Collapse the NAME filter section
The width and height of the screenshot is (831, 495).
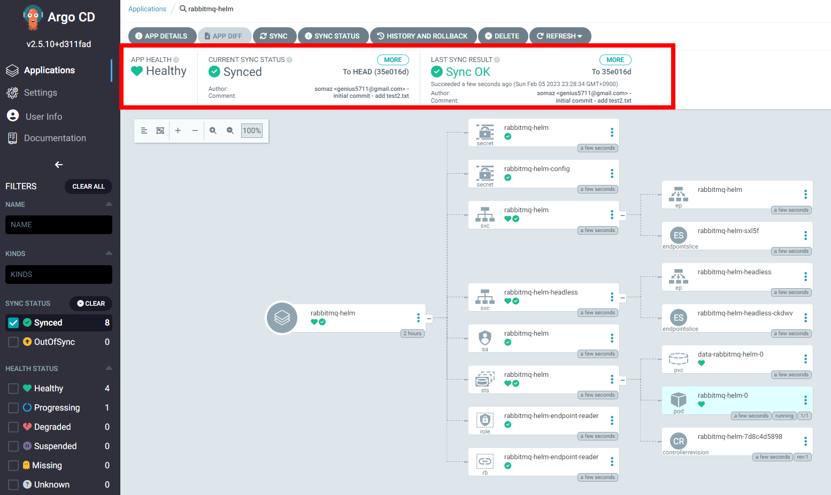click(109, 204)
